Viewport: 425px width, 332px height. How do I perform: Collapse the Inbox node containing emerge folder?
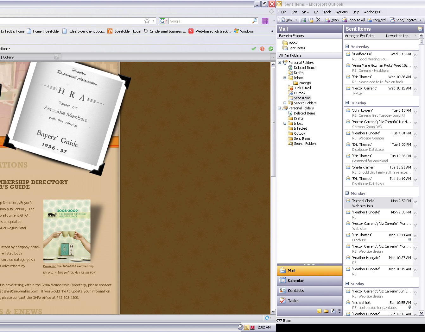coord(285,78)
